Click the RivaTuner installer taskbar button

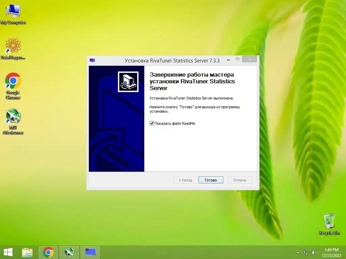click(x=90, y=252)
